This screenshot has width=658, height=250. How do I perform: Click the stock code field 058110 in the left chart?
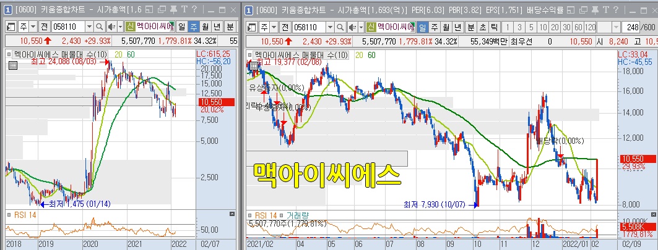69,27
